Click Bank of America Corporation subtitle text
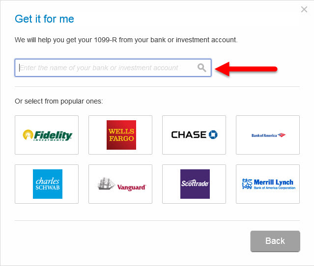This screenshot has width=314, height=266. tap(275, 188)
